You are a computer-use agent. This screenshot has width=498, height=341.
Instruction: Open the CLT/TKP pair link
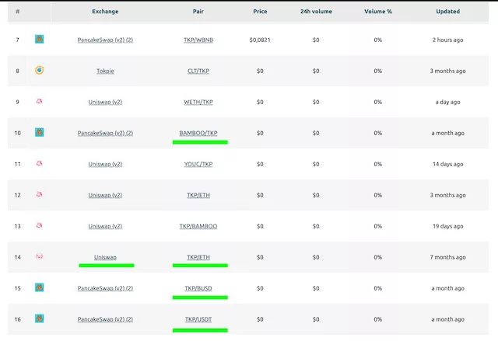tap(198, 71)
